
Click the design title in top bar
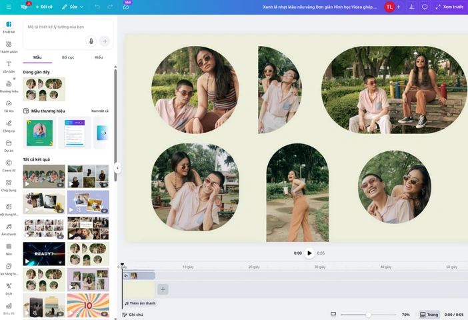pyautogui.click(x=319, y=7)
